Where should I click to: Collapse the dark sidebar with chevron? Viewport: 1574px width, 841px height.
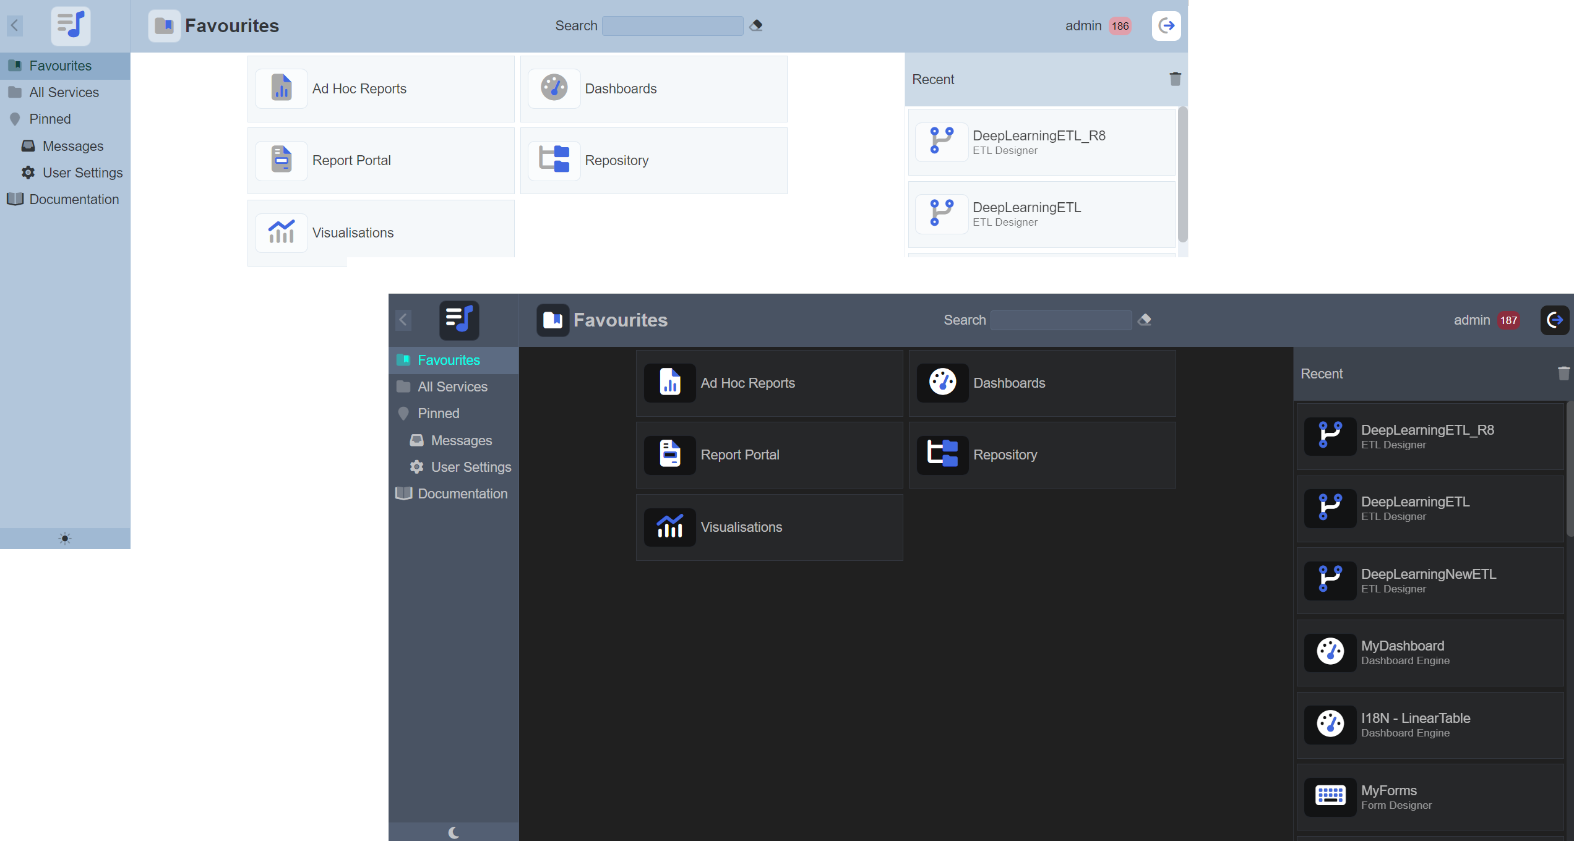[403, 320]
